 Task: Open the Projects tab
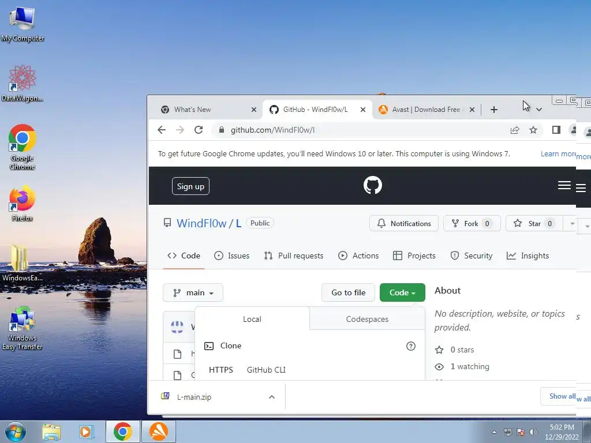[414, 256]
